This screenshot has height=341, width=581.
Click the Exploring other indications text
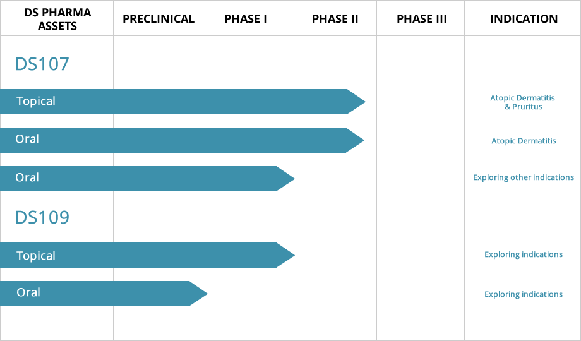524,177
